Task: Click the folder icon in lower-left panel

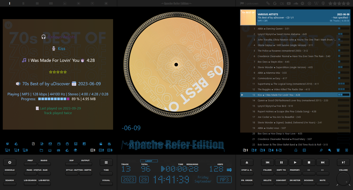Action: click(41, 150)
